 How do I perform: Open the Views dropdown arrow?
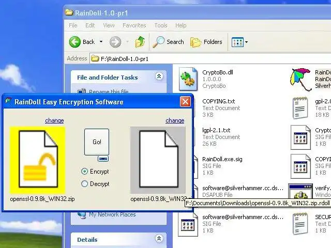(246, 42)
